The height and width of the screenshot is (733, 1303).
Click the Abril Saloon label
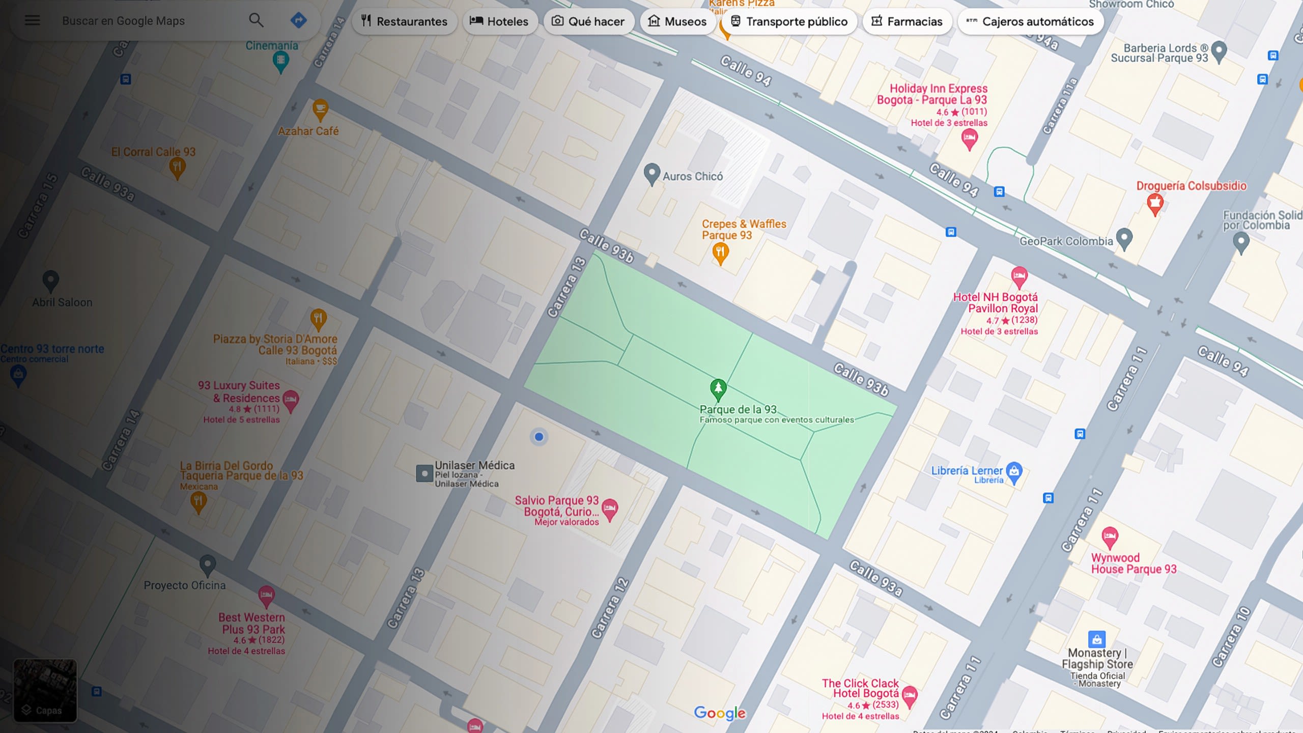pyautogui.click(x=62, y=302)
